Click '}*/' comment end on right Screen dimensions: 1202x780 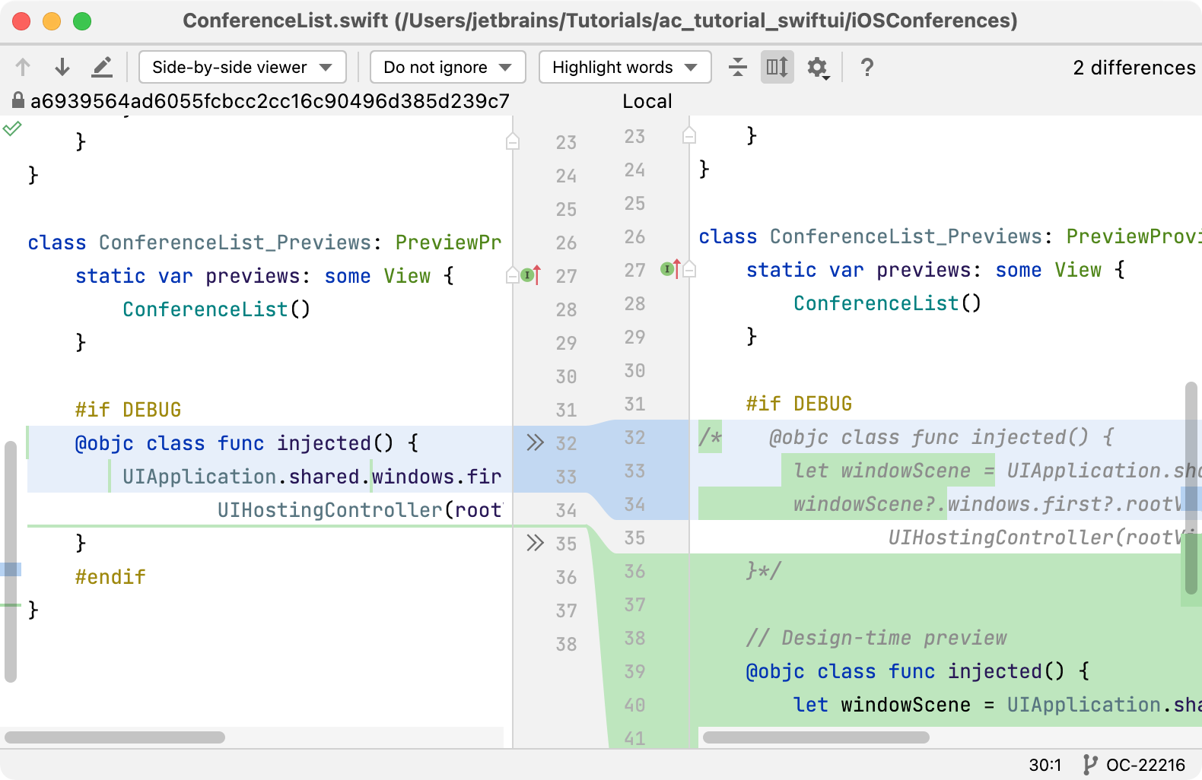763,571
